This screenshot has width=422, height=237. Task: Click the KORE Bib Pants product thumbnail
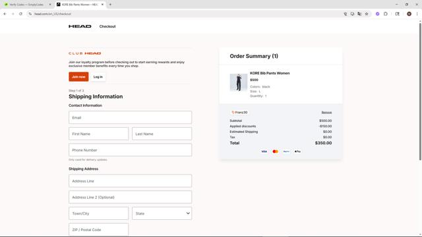pyautogui.click(x=239, y=82)
